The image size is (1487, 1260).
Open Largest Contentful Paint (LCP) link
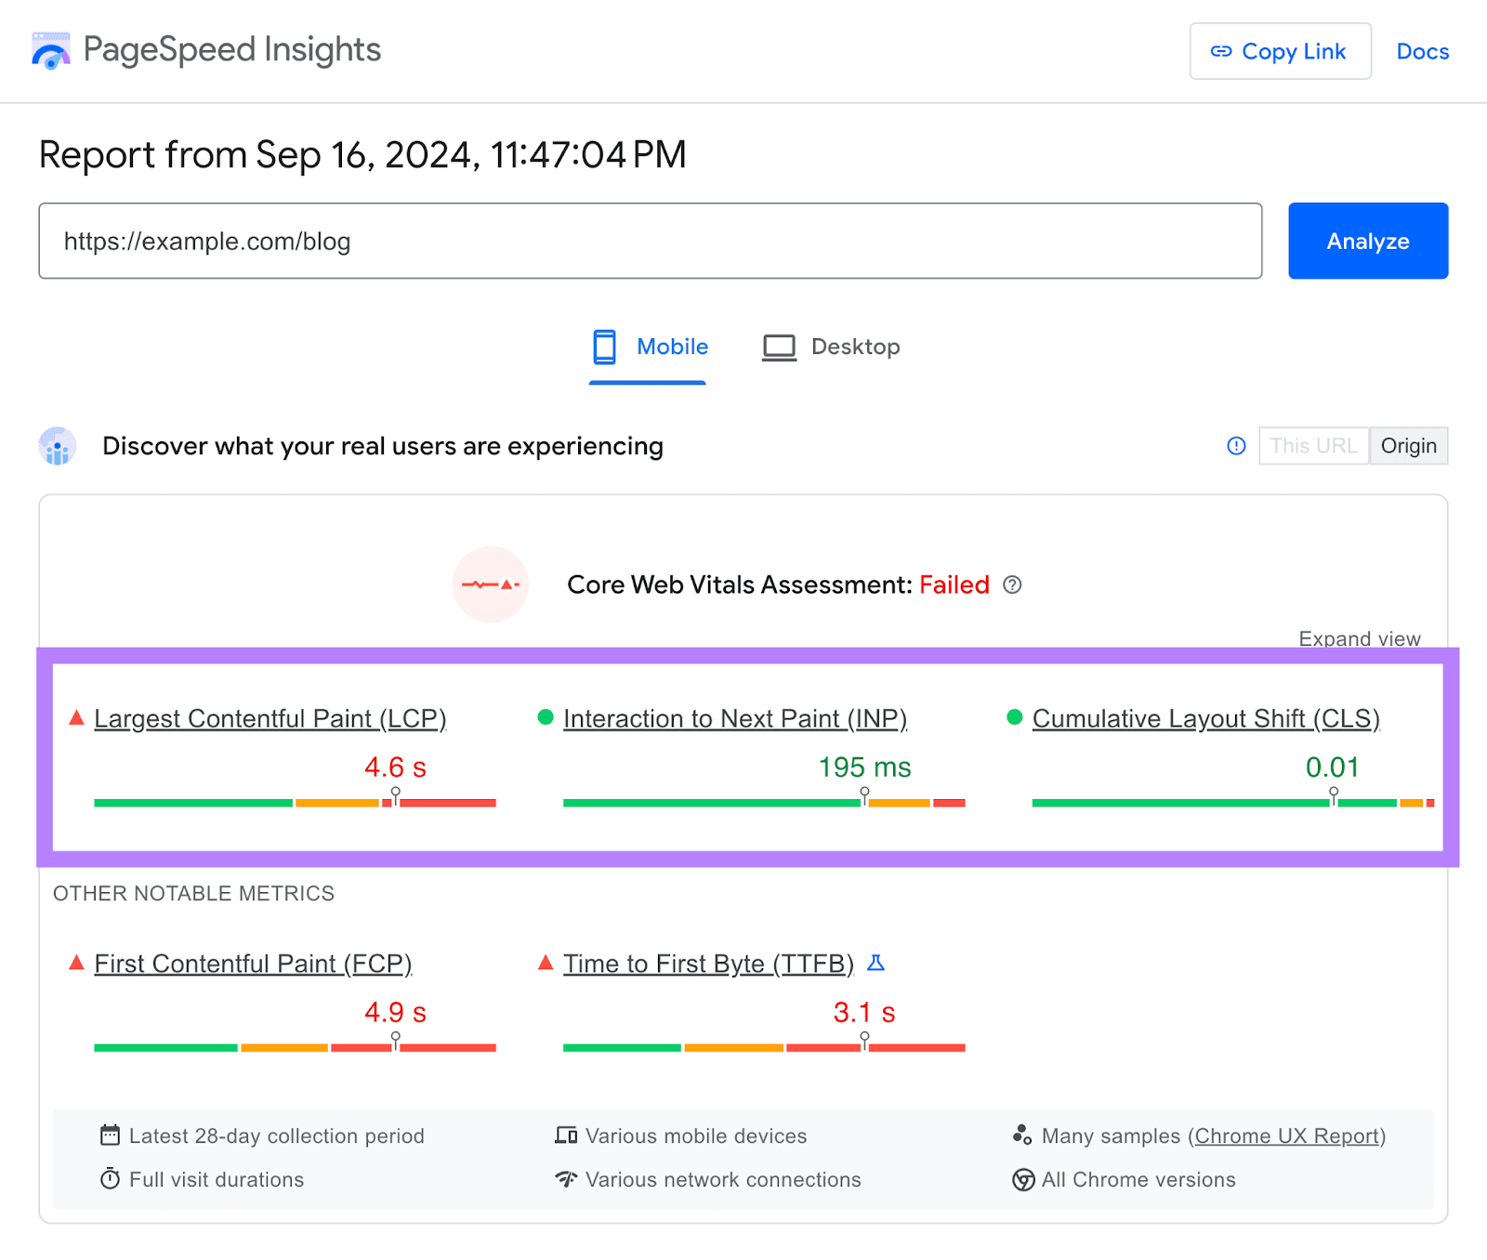pos(270,718)
